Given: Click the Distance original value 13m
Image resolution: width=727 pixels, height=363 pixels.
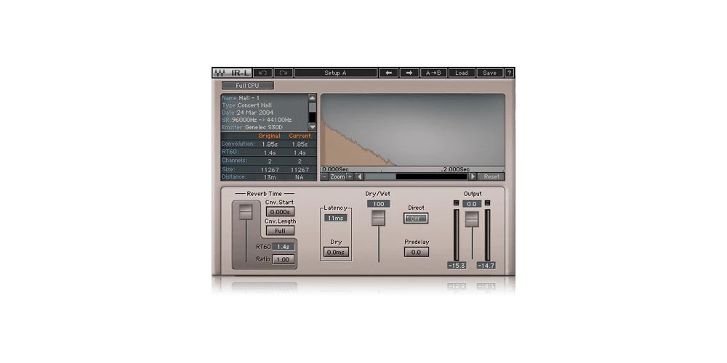Looking at the screenshot, I should pos(270,177).
